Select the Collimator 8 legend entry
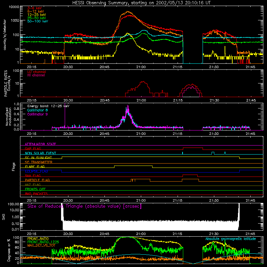 [37, 110]
